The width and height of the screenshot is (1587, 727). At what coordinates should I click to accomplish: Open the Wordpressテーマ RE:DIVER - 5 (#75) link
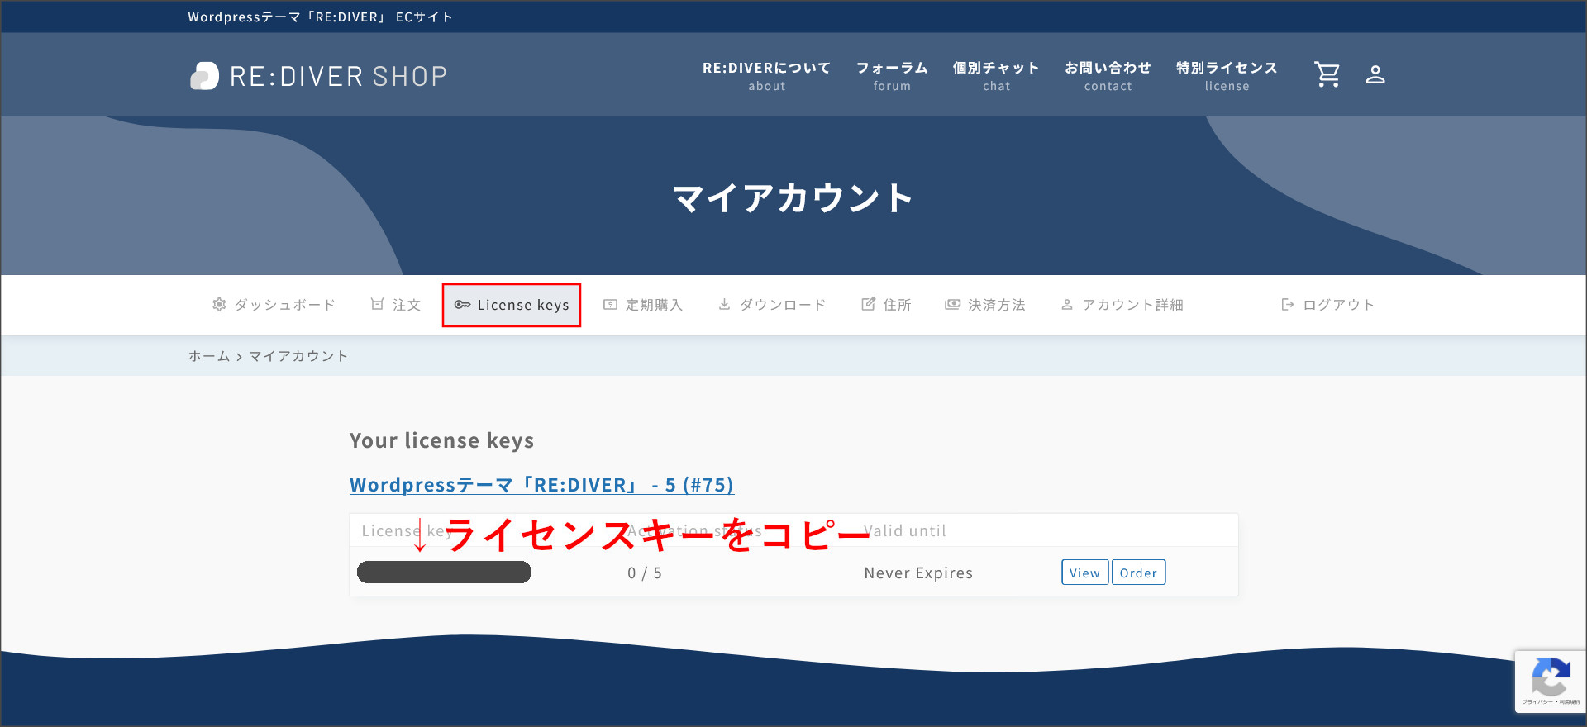[541, 485]
